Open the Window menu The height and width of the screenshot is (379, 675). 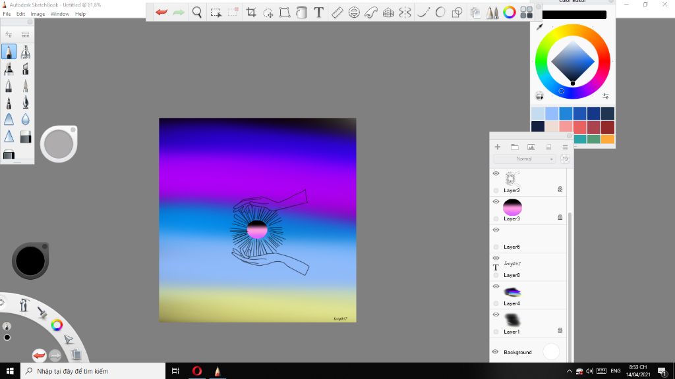click(x=59, y=14)
